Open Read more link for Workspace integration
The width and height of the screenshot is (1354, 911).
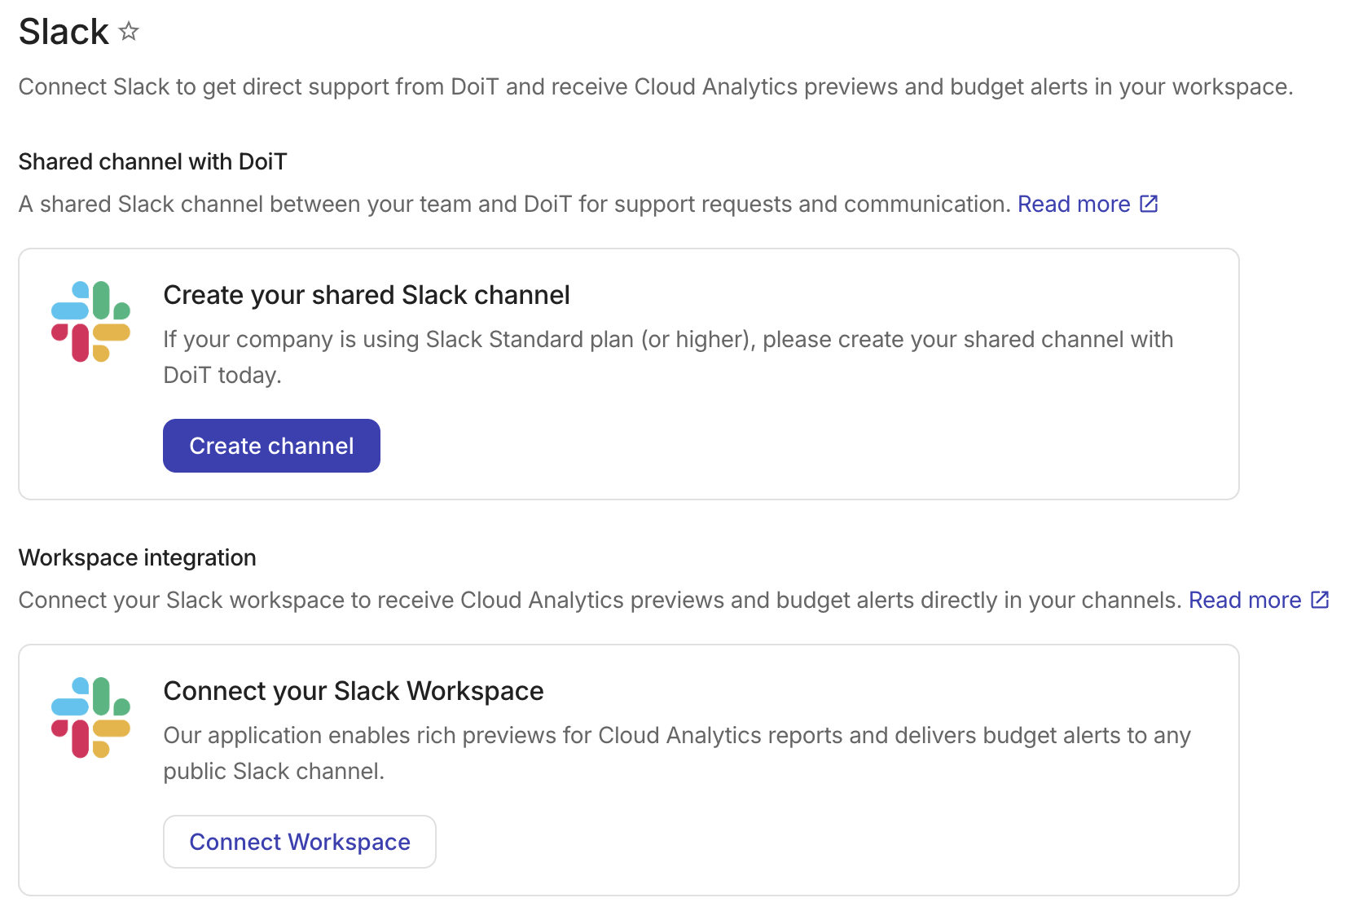(x=1245, y=600)
